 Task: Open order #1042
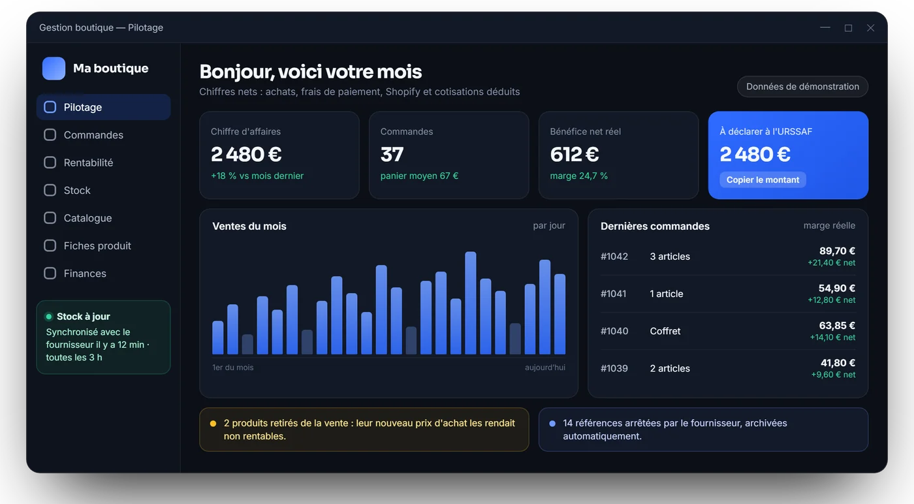(x=728, y=257)
